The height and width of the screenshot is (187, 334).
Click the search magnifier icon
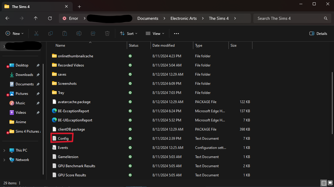coord(325,18)
